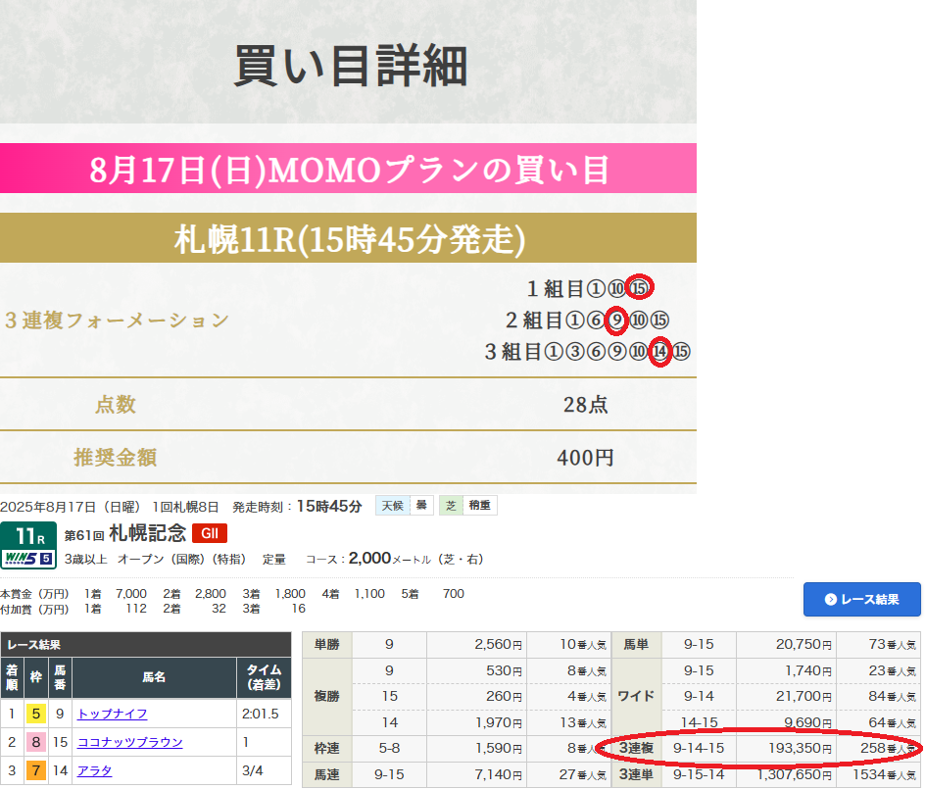Click the green 芝 turf condition badge
This screenshot has height=790, width=925.
[451, 506]
